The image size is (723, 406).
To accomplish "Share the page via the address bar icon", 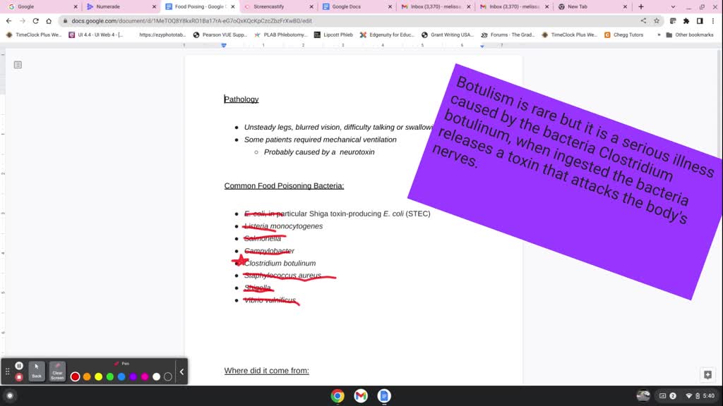I will click(644, 21).
